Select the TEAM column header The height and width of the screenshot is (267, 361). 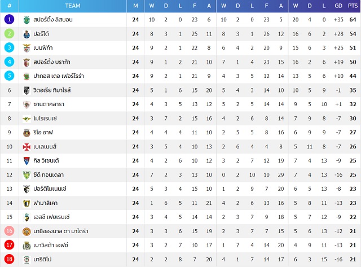[73, 6]
